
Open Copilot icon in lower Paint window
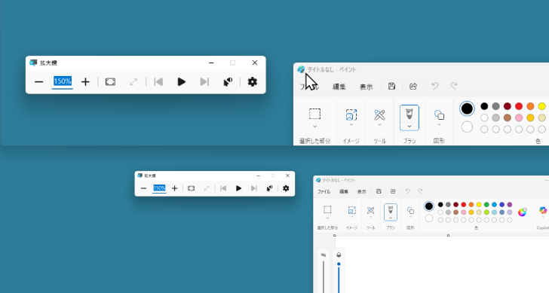[x=543, y=210]
